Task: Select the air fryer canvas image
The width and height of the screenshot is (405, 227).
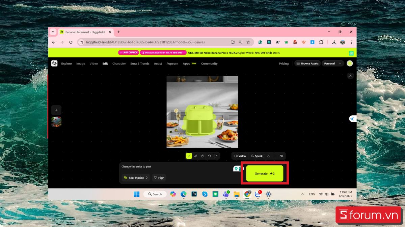Action: click(202, 112)
